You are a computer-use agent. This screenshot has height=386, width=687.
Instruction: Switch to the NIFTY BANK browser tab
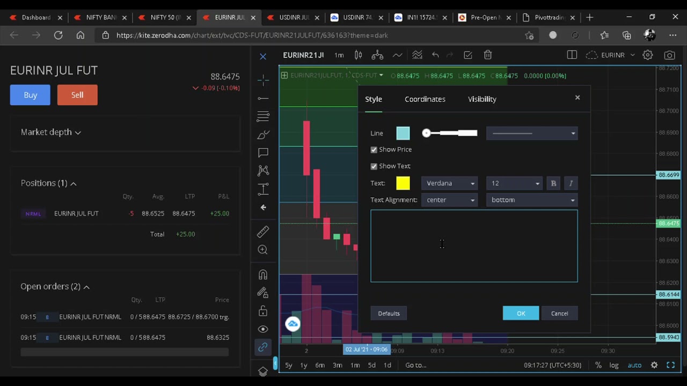101,18
